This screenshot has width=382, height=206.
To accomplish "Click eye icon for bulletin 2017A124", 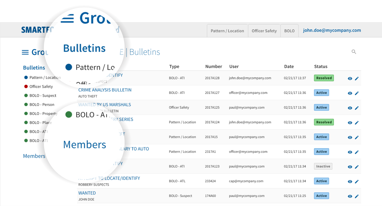I will (x=350, y=123).
